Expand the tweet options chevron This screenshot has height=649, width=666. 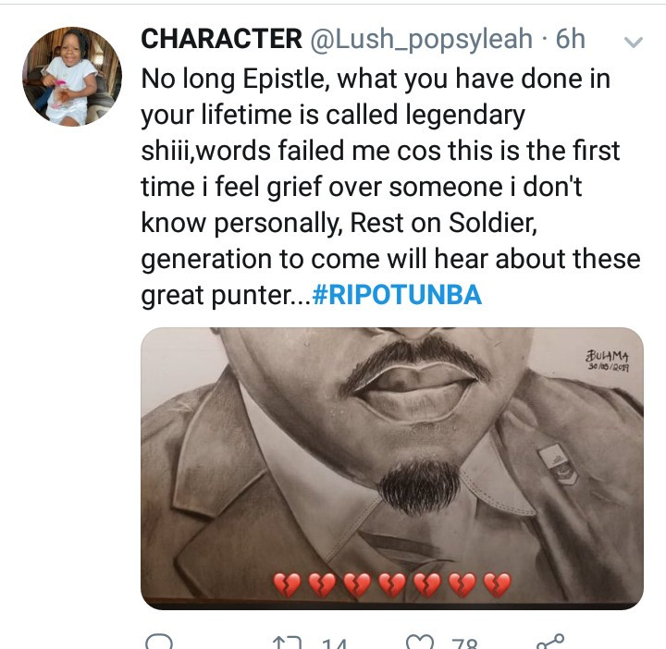[x=634, y=42]
